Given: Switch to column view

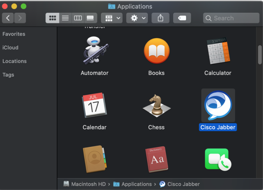Looking at the screenshot, I should [78, 18].
